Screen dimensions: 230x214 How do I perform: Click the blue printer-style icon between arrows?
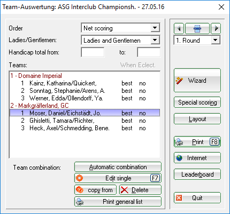197,28
